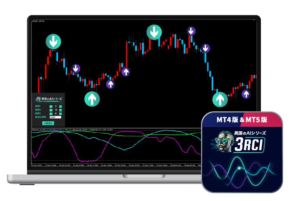Increase 期間1 with its plus button
The height and width of the screenshot is (201, 298).
(x=60, y=106)
